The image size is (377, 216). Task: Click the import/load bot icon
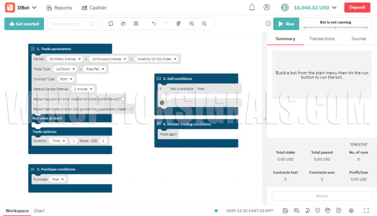point(124,24)
